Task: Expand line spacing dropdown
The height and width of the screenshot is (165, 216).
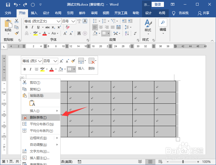Action: coord(131,27)
